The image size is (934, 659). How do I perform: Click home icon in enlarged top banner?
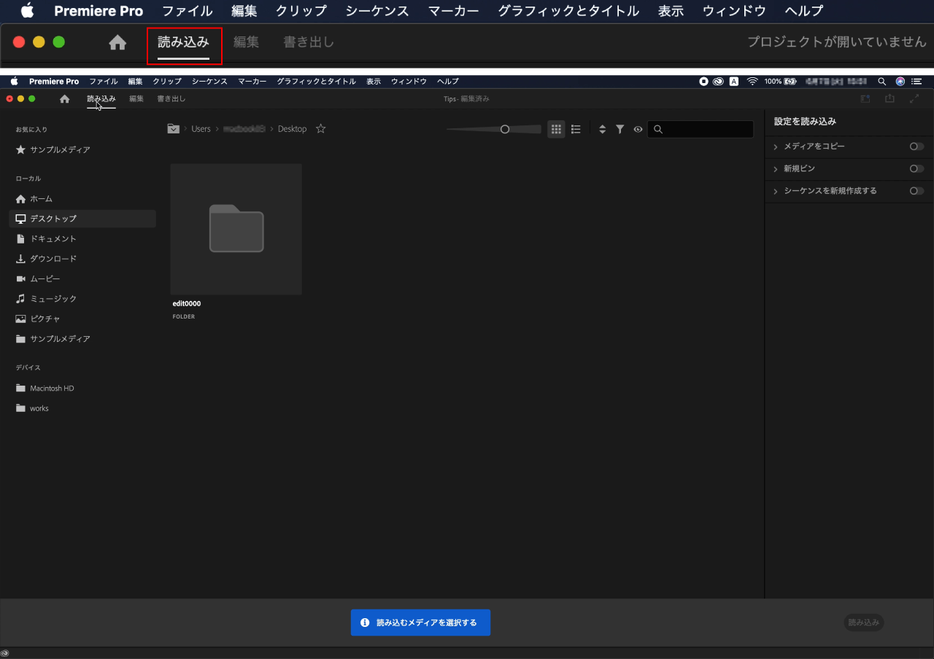117,43
